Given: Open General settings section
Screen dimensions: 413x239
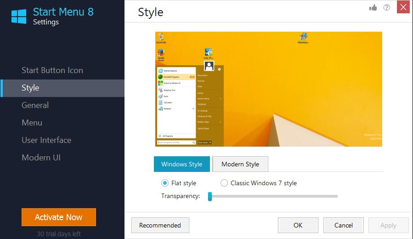Looking at the screenshot, I should pos(35,105).
